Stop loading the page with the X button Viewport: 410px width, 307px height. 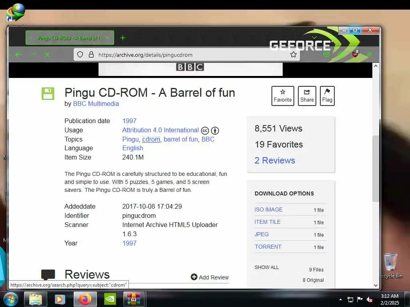point(47,54)
